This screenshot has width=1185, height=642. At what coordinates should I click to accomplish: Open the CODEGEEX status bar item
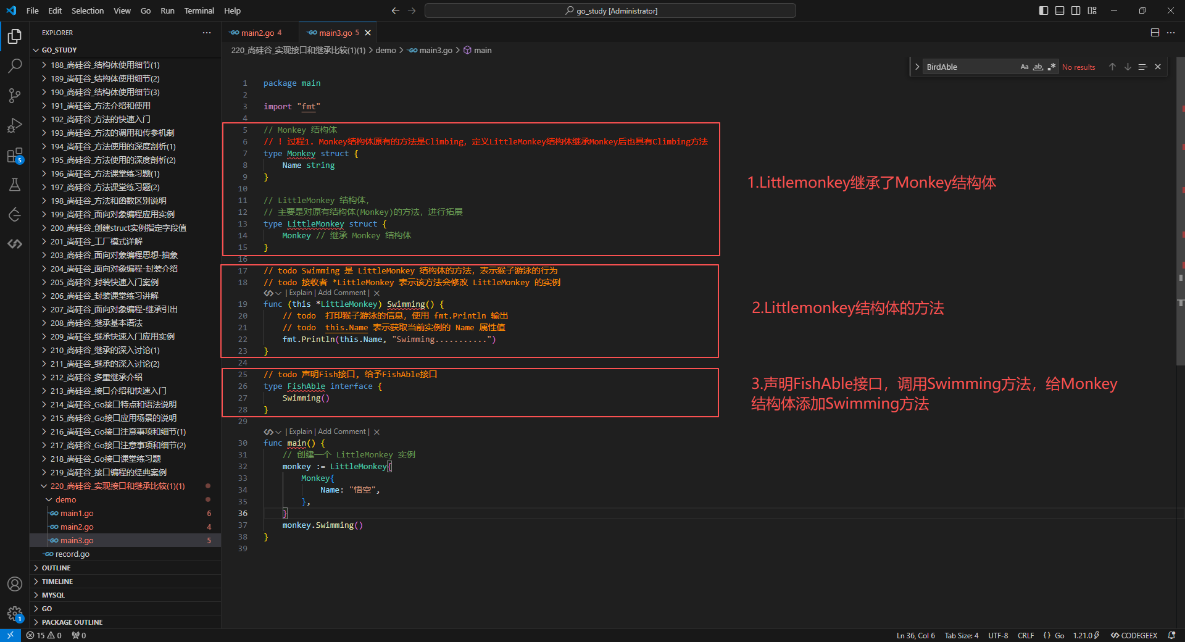tap(1134, 635)
